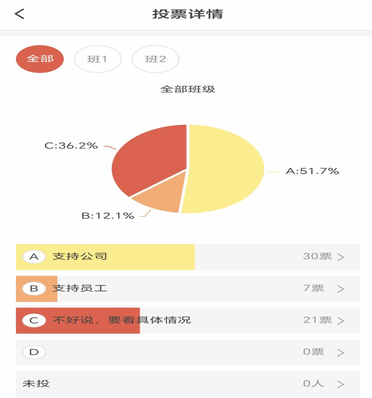Viewport: 372px width, 398px height.
Task: Click the circled C option badge
Action: 34,320
